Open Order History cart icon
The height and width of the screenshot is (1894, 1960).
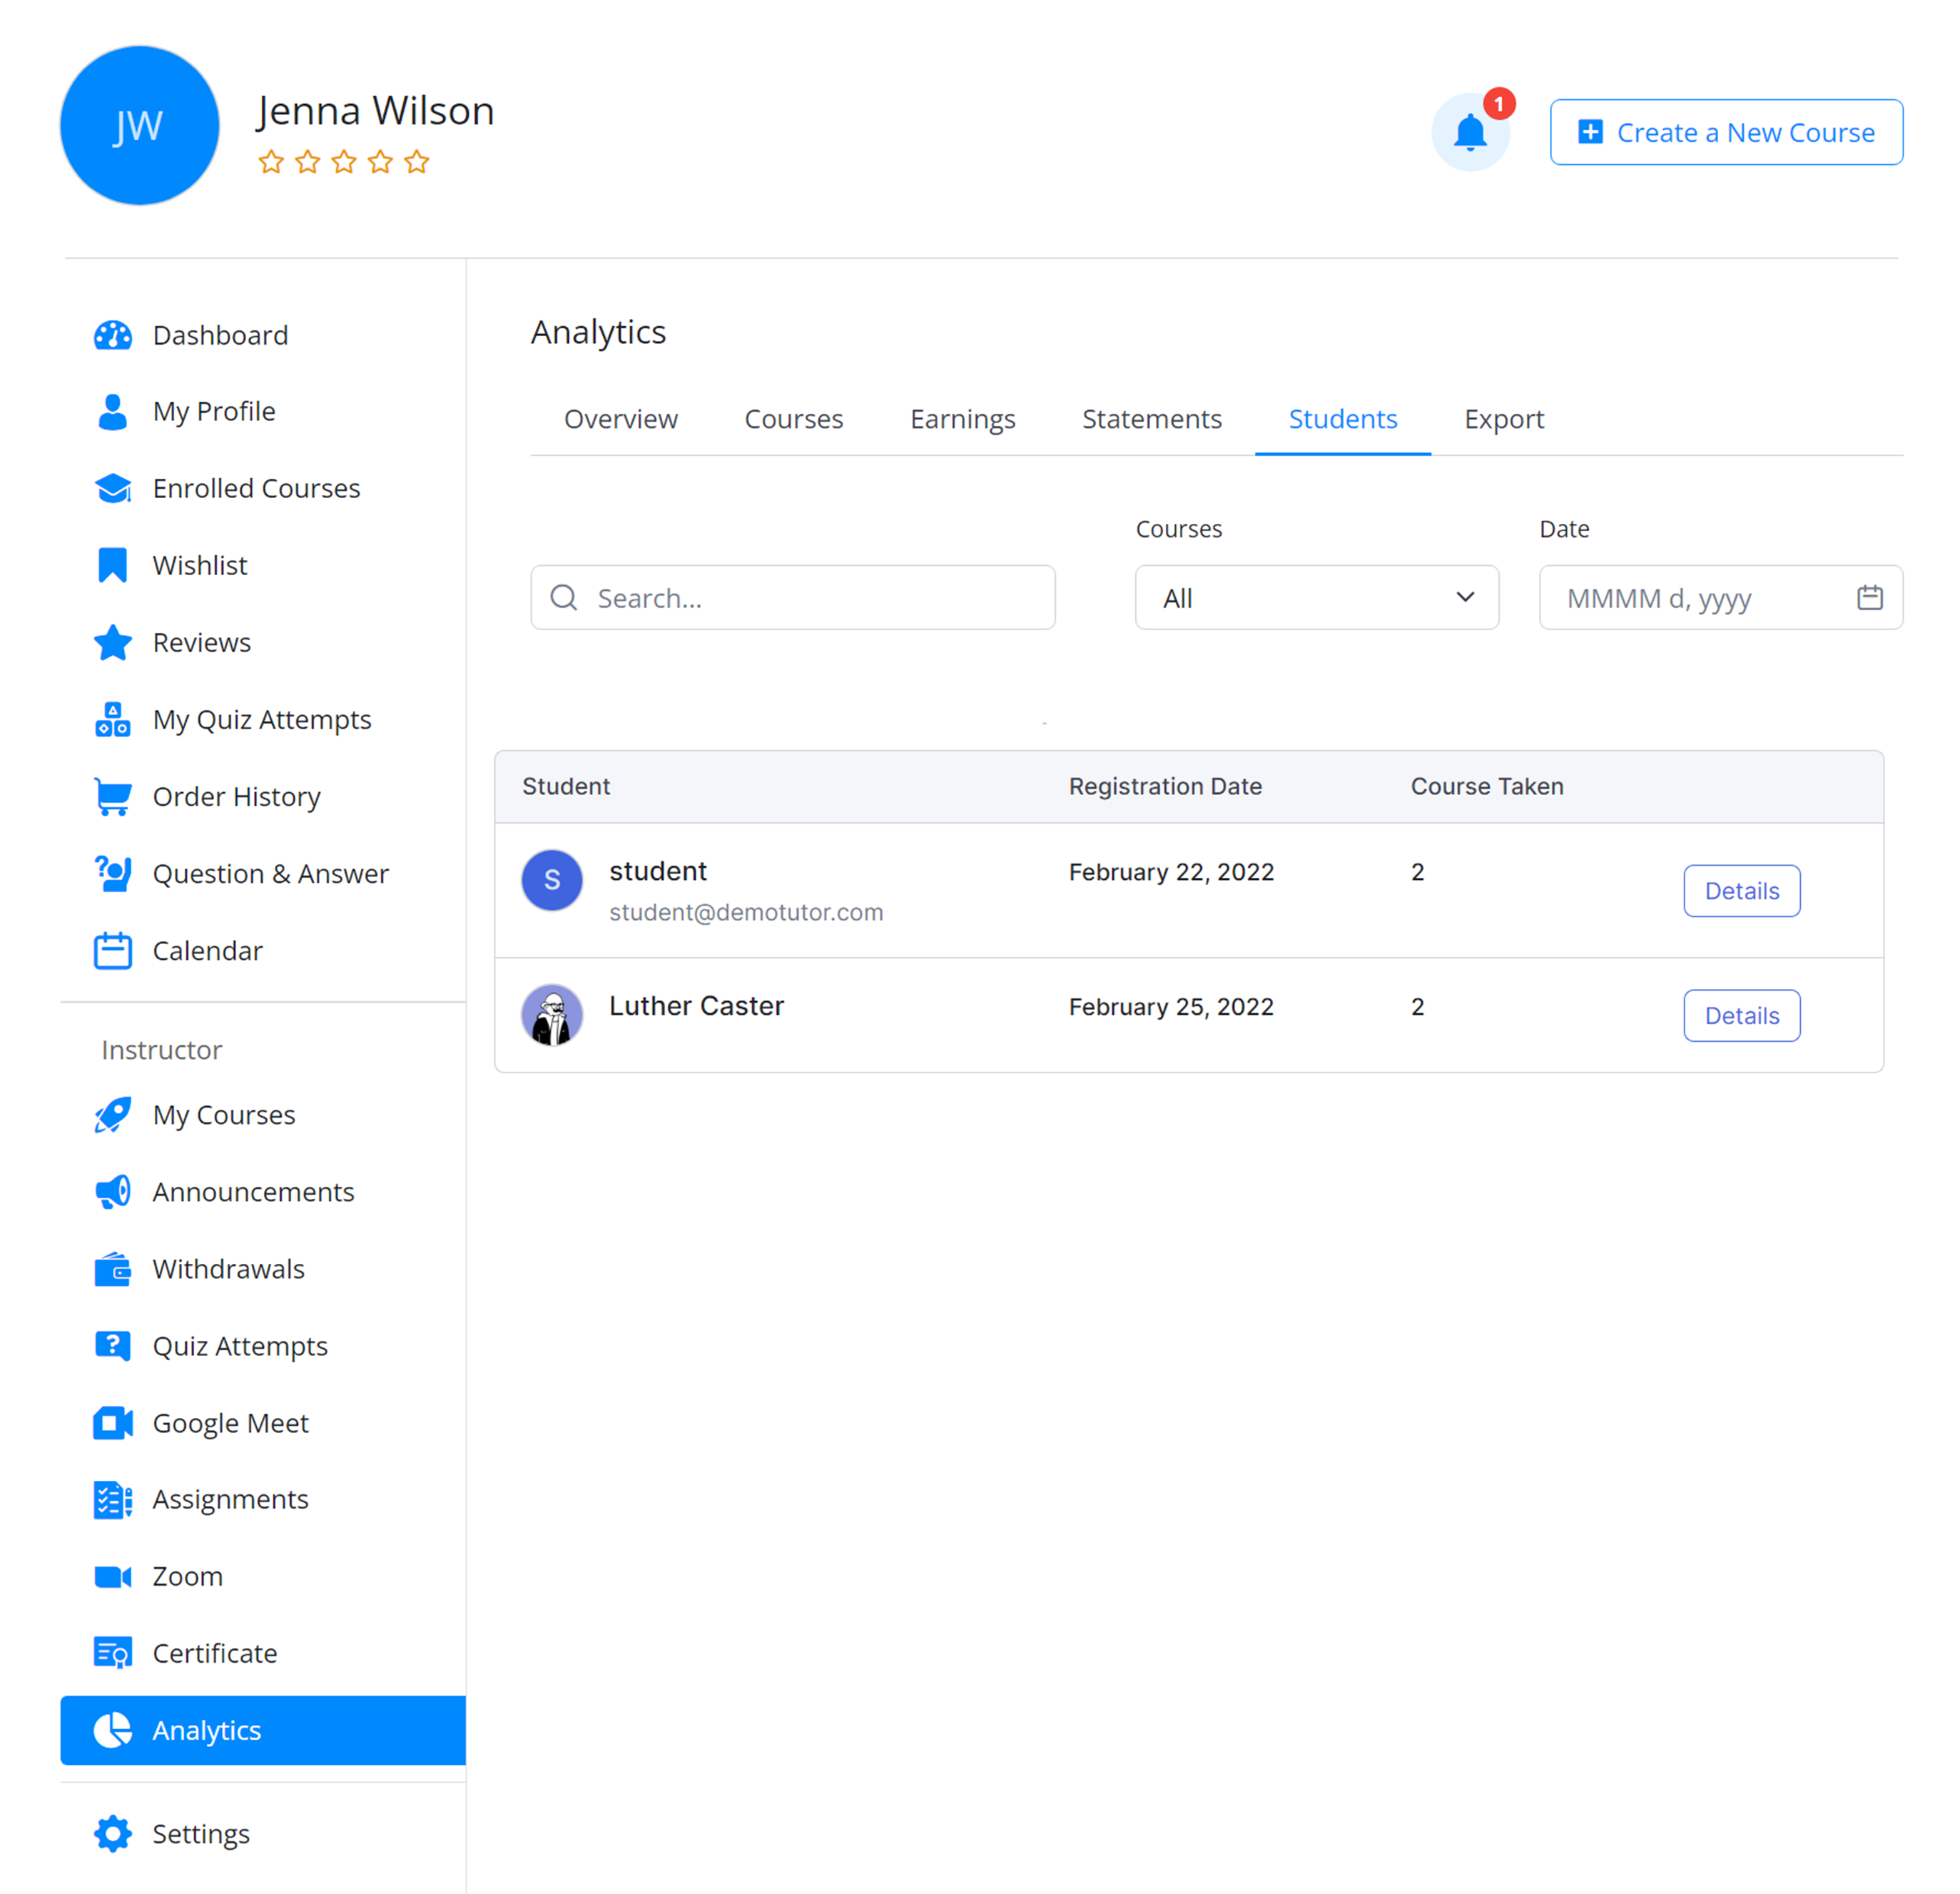click(x=112, y=797)
